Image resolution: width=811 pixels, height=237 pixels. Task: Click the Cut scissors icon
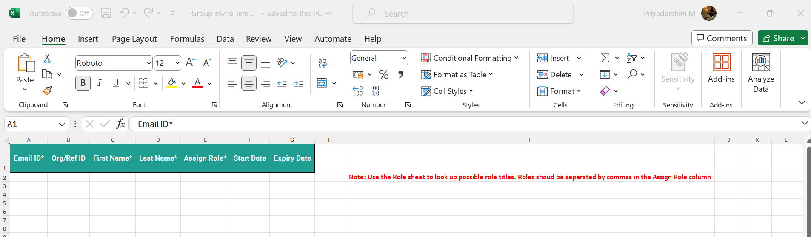tap(47, 58)
